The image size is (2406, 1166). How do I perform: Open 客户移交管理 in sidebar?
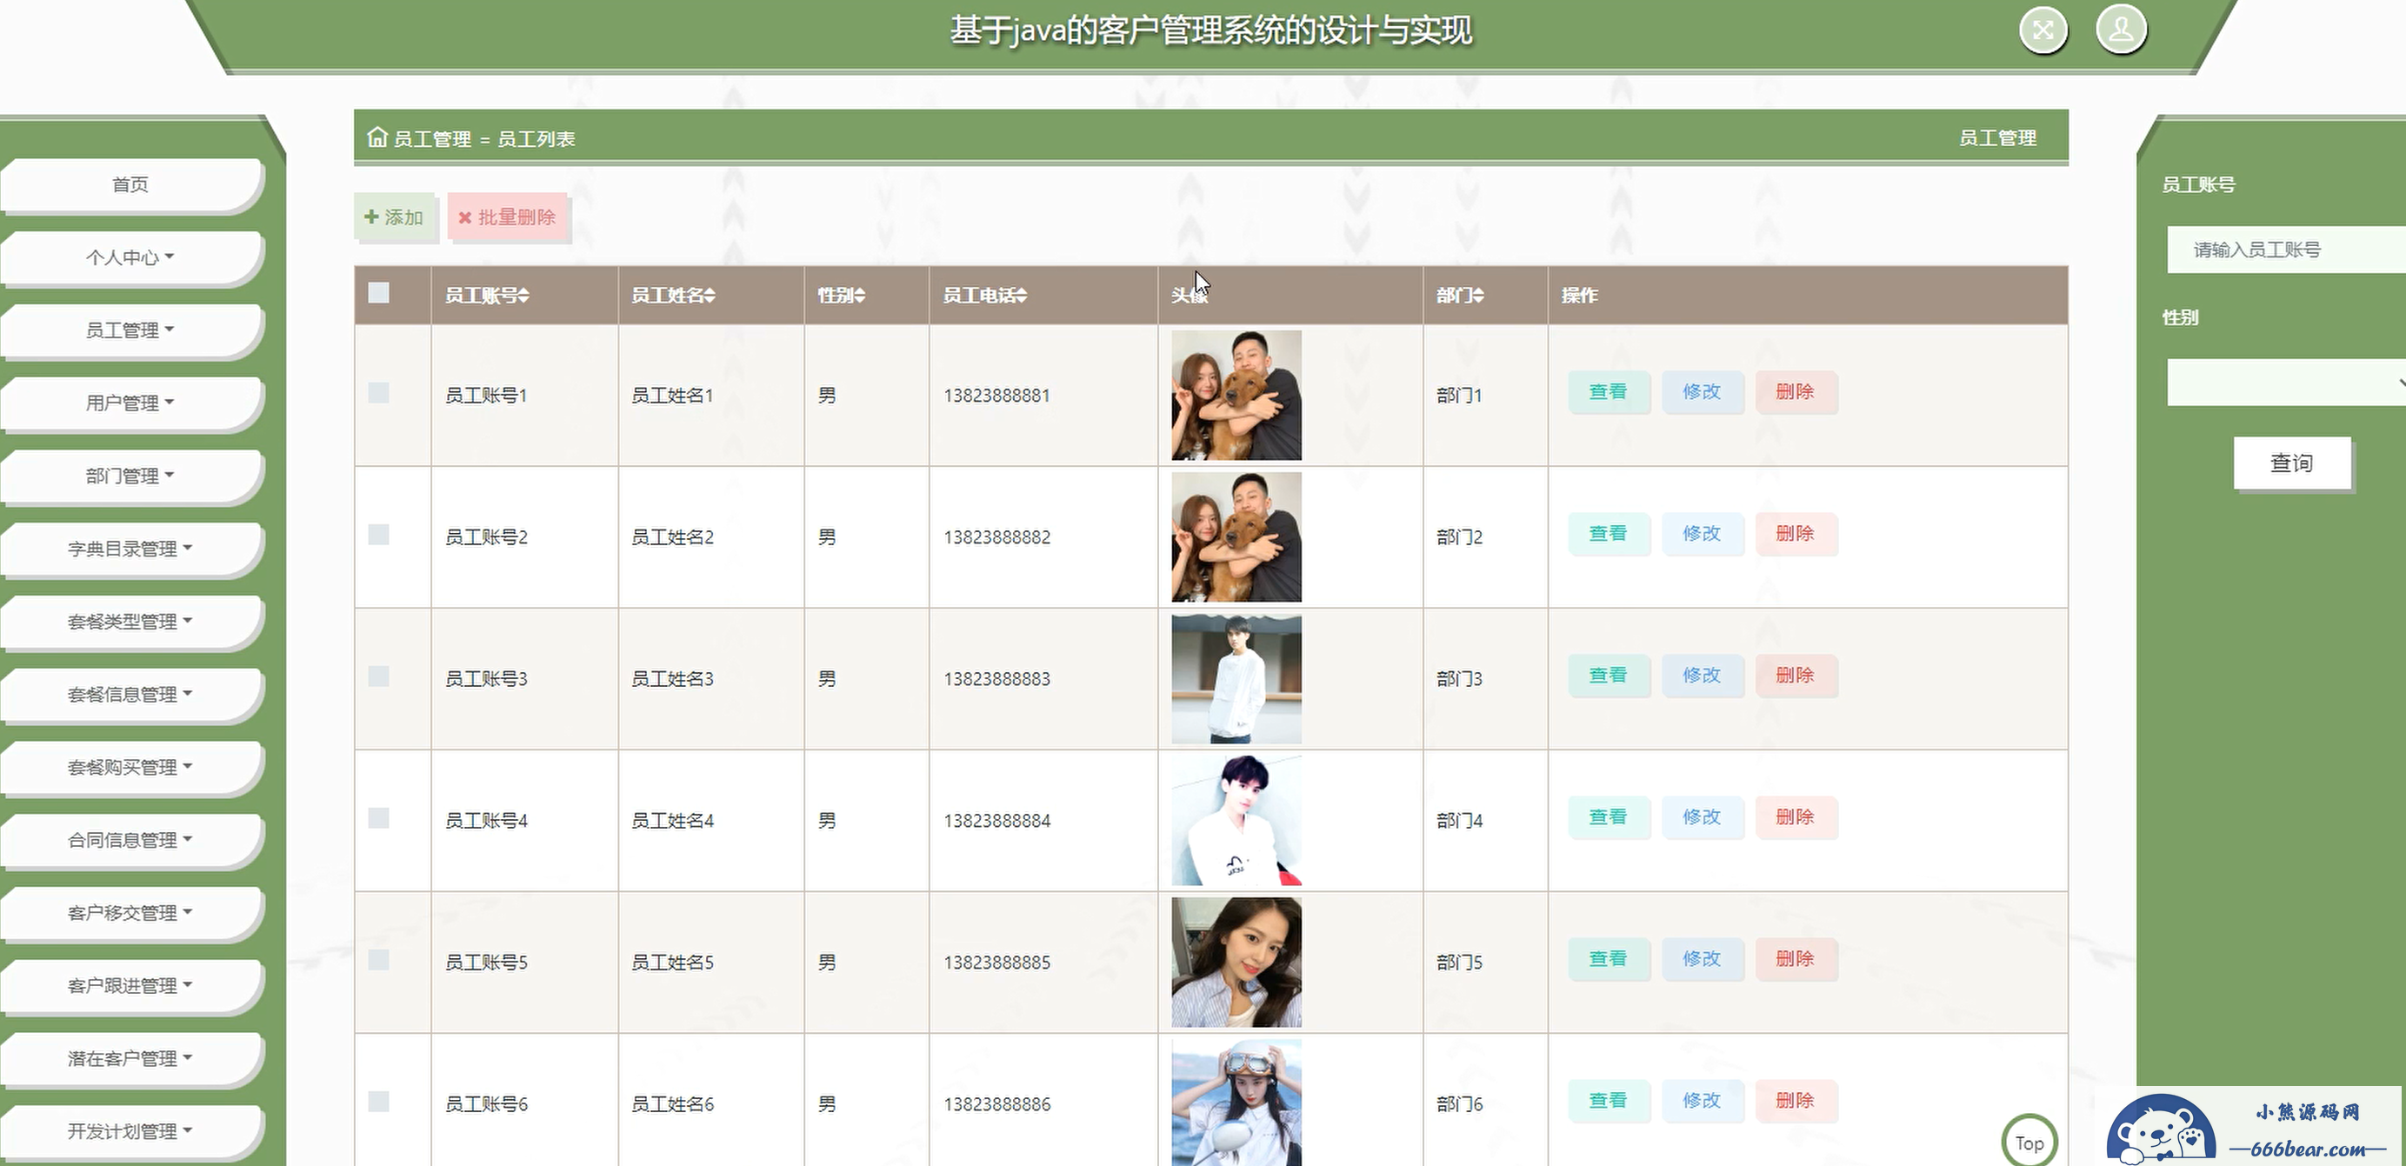click(x=130, y=913)
